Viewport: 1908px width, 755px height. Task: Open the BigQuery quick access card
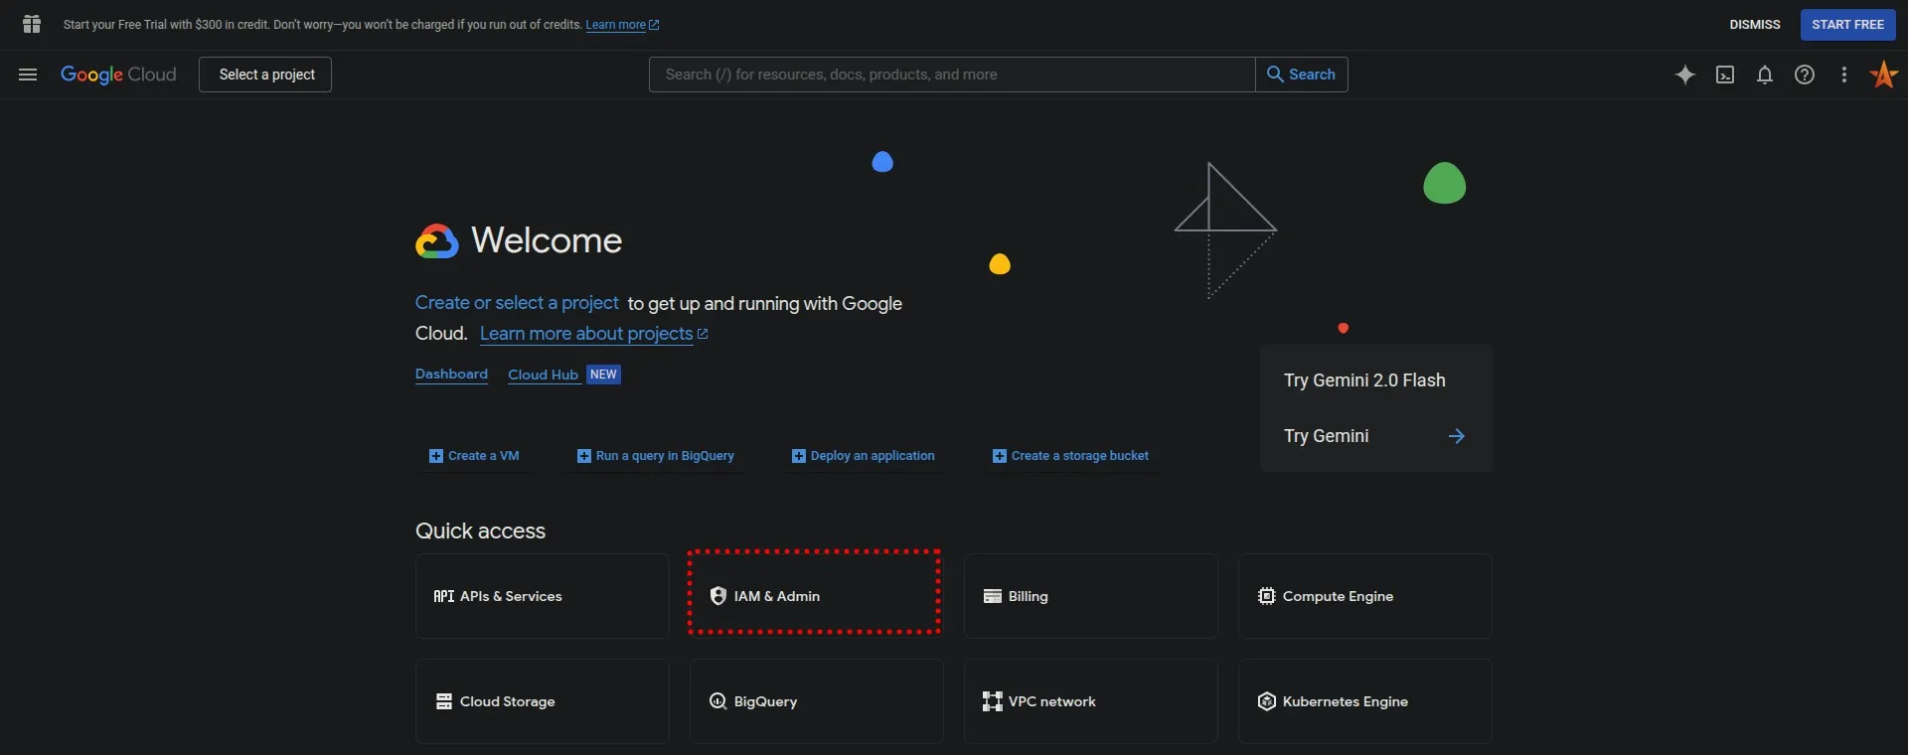tap(816, 701)
